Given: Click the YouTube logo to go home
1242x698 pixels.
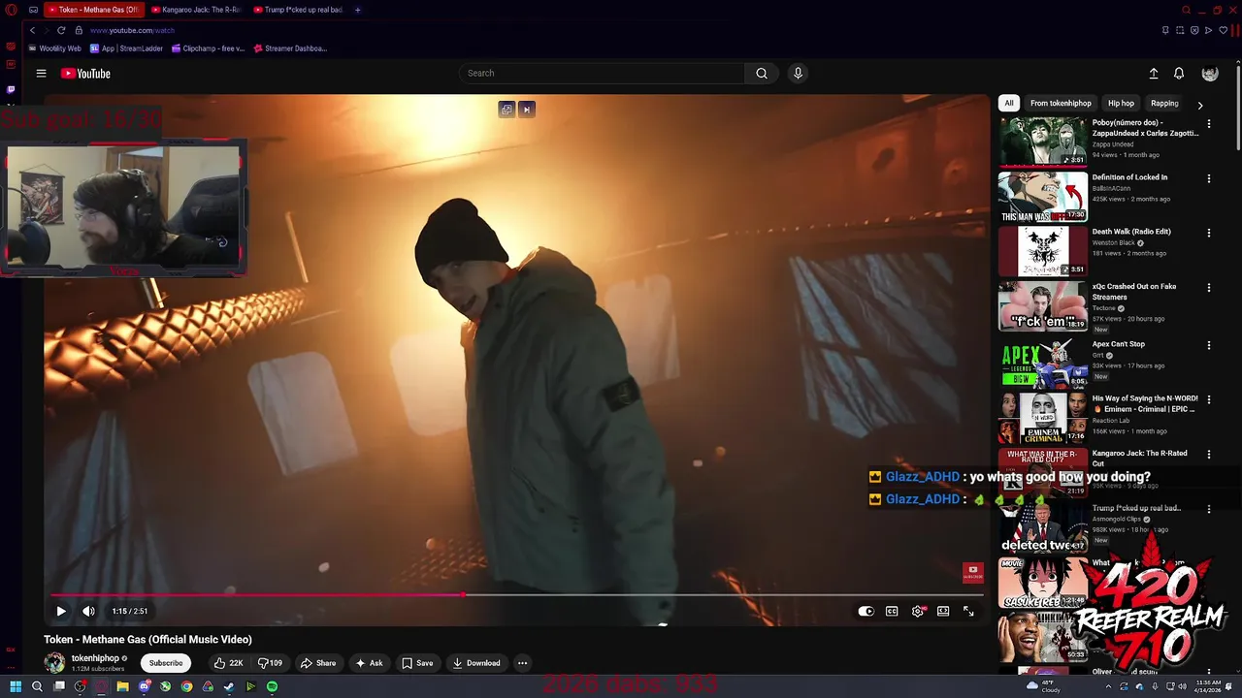Looking at the screenshot, I should [85, 74].
